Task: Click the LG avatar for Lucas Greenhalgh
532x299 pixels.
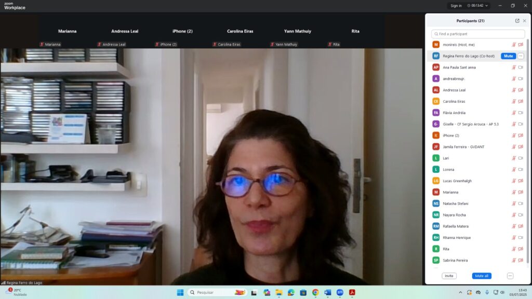Action: coord(436,181)
